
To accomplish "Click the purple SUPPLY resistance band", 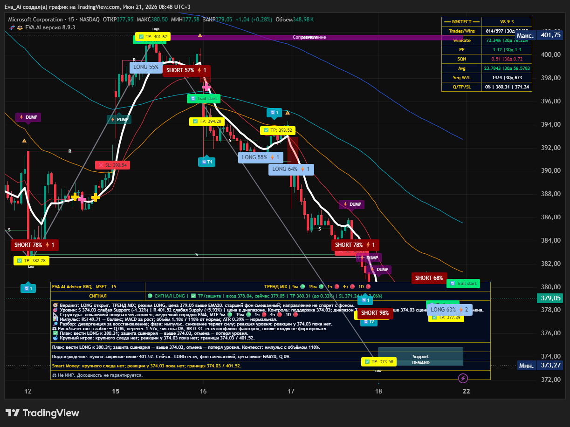I will (x=309, y=37).
